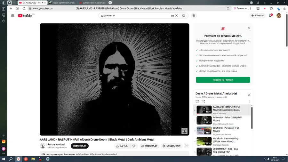The width and height of the screenshot is (288, 162).
Task: Open YouTube notifications bell
Action: 270,16
